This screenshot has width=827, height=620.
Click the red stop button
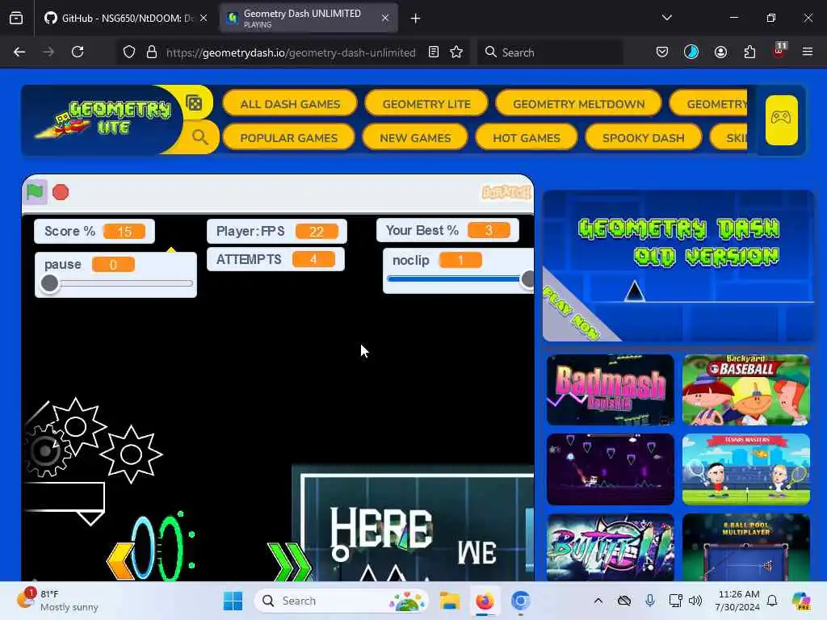[x=61, y=192]
